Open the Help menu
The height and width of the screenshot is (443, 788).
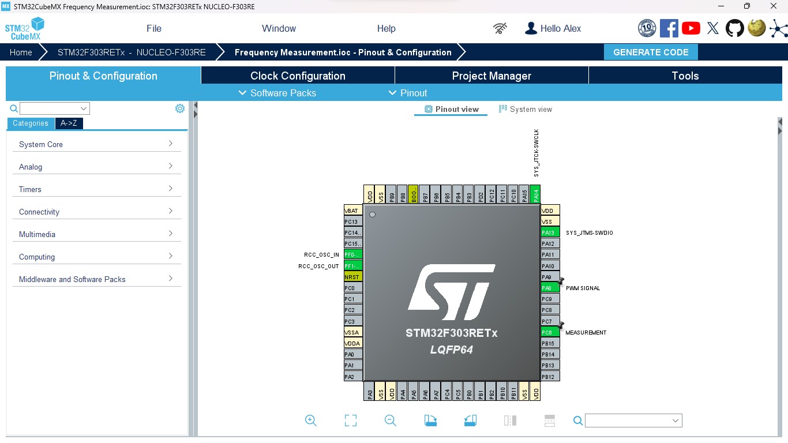(387, 28)
